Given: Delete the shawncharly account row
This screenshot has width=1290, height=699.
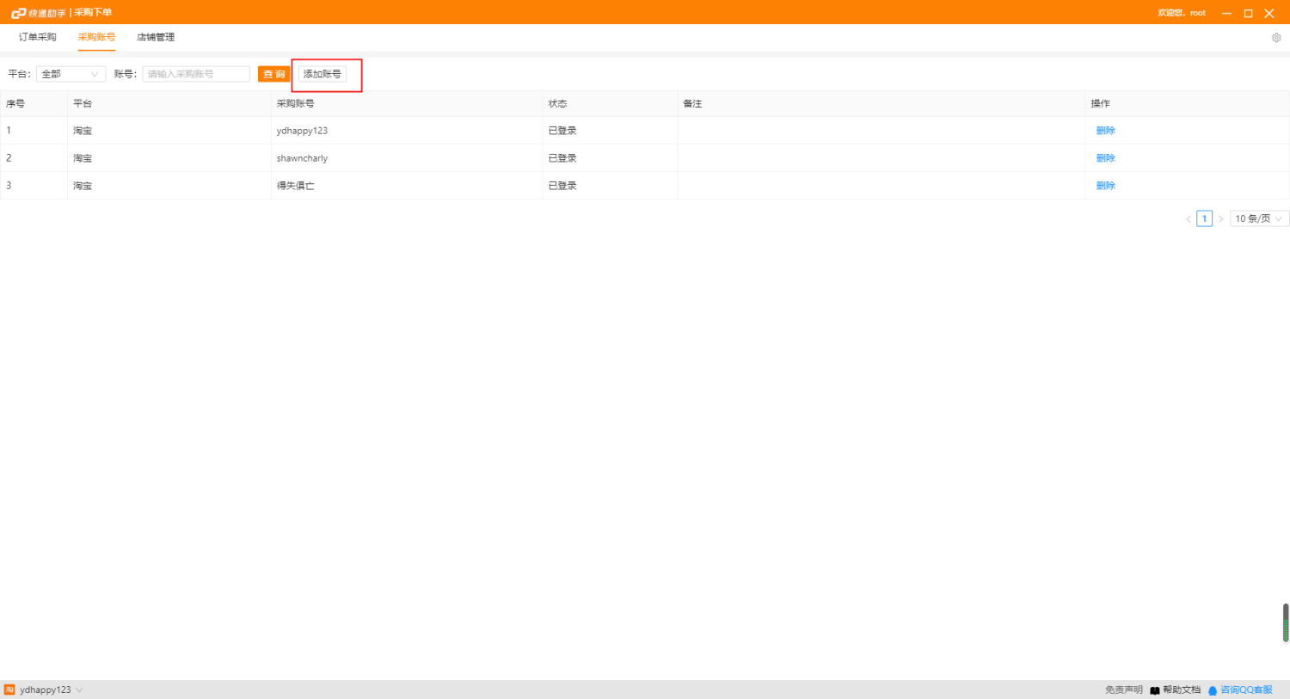Looking at the screenshot, I should 1105,158.
